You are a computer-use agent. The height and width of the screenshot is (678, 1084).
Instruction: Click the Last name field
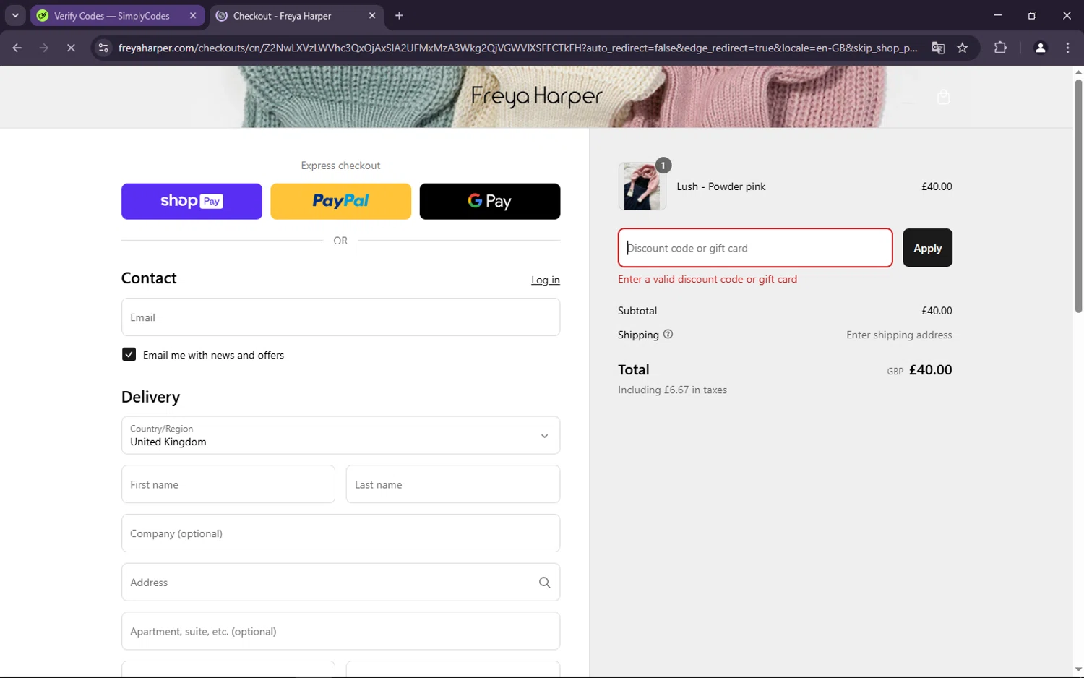[x=453, y=484]
